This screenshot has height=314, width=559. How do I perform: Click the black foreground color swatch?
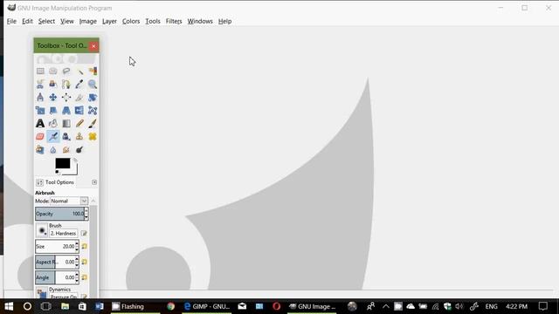(62, 163)
